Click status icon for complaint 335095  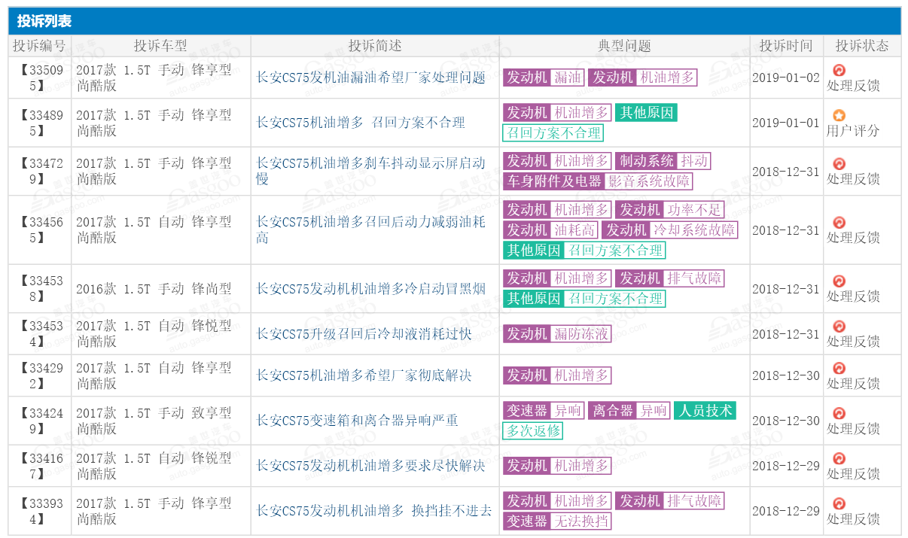coord(839,70)
